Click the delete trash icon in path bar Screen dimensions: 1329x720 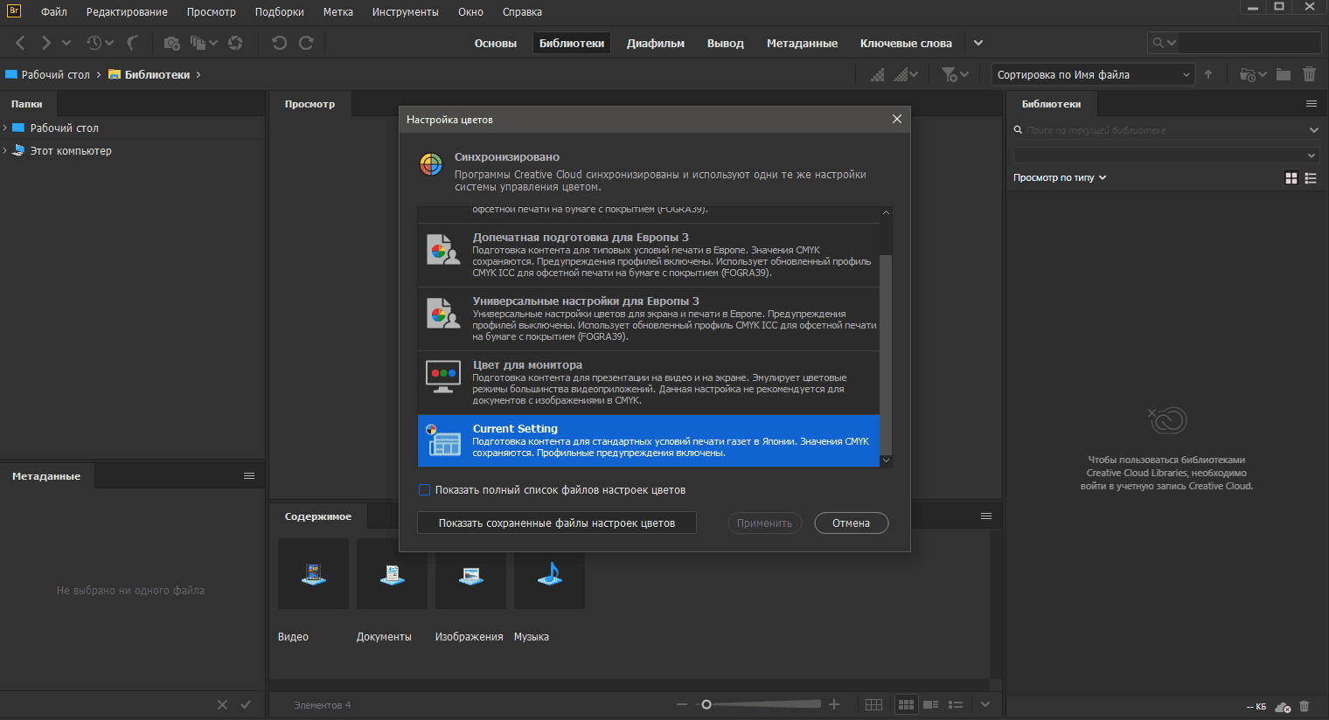point(1309,75)
